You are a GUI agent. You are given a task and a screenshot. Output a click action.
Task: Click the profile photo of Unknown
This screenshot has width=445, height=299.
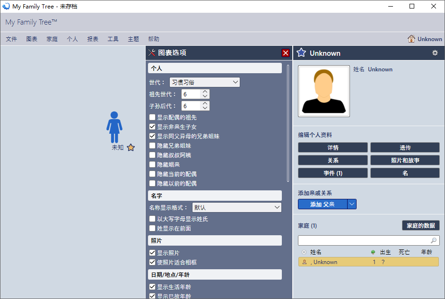pos(324,91)
